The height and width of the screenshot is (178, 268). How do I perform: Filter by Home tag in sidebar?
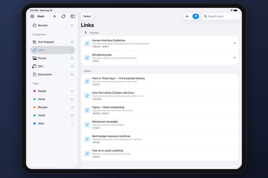[x=53, y=99]
